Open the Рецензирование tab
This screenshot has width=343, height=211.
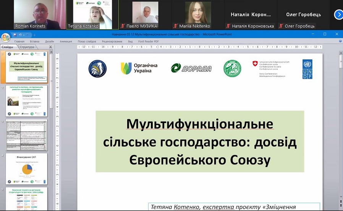click(x=112, y=41)
